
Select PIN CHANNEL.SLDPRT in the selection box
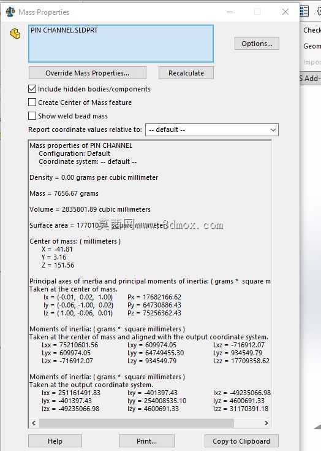coord(64,30)
